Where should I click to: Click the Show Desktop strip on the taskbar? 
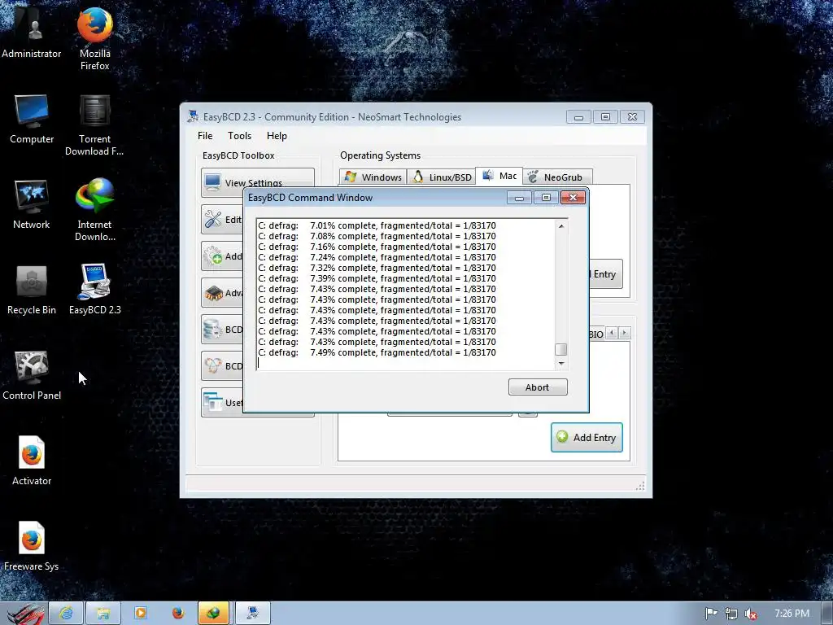[x=827, y=614]
